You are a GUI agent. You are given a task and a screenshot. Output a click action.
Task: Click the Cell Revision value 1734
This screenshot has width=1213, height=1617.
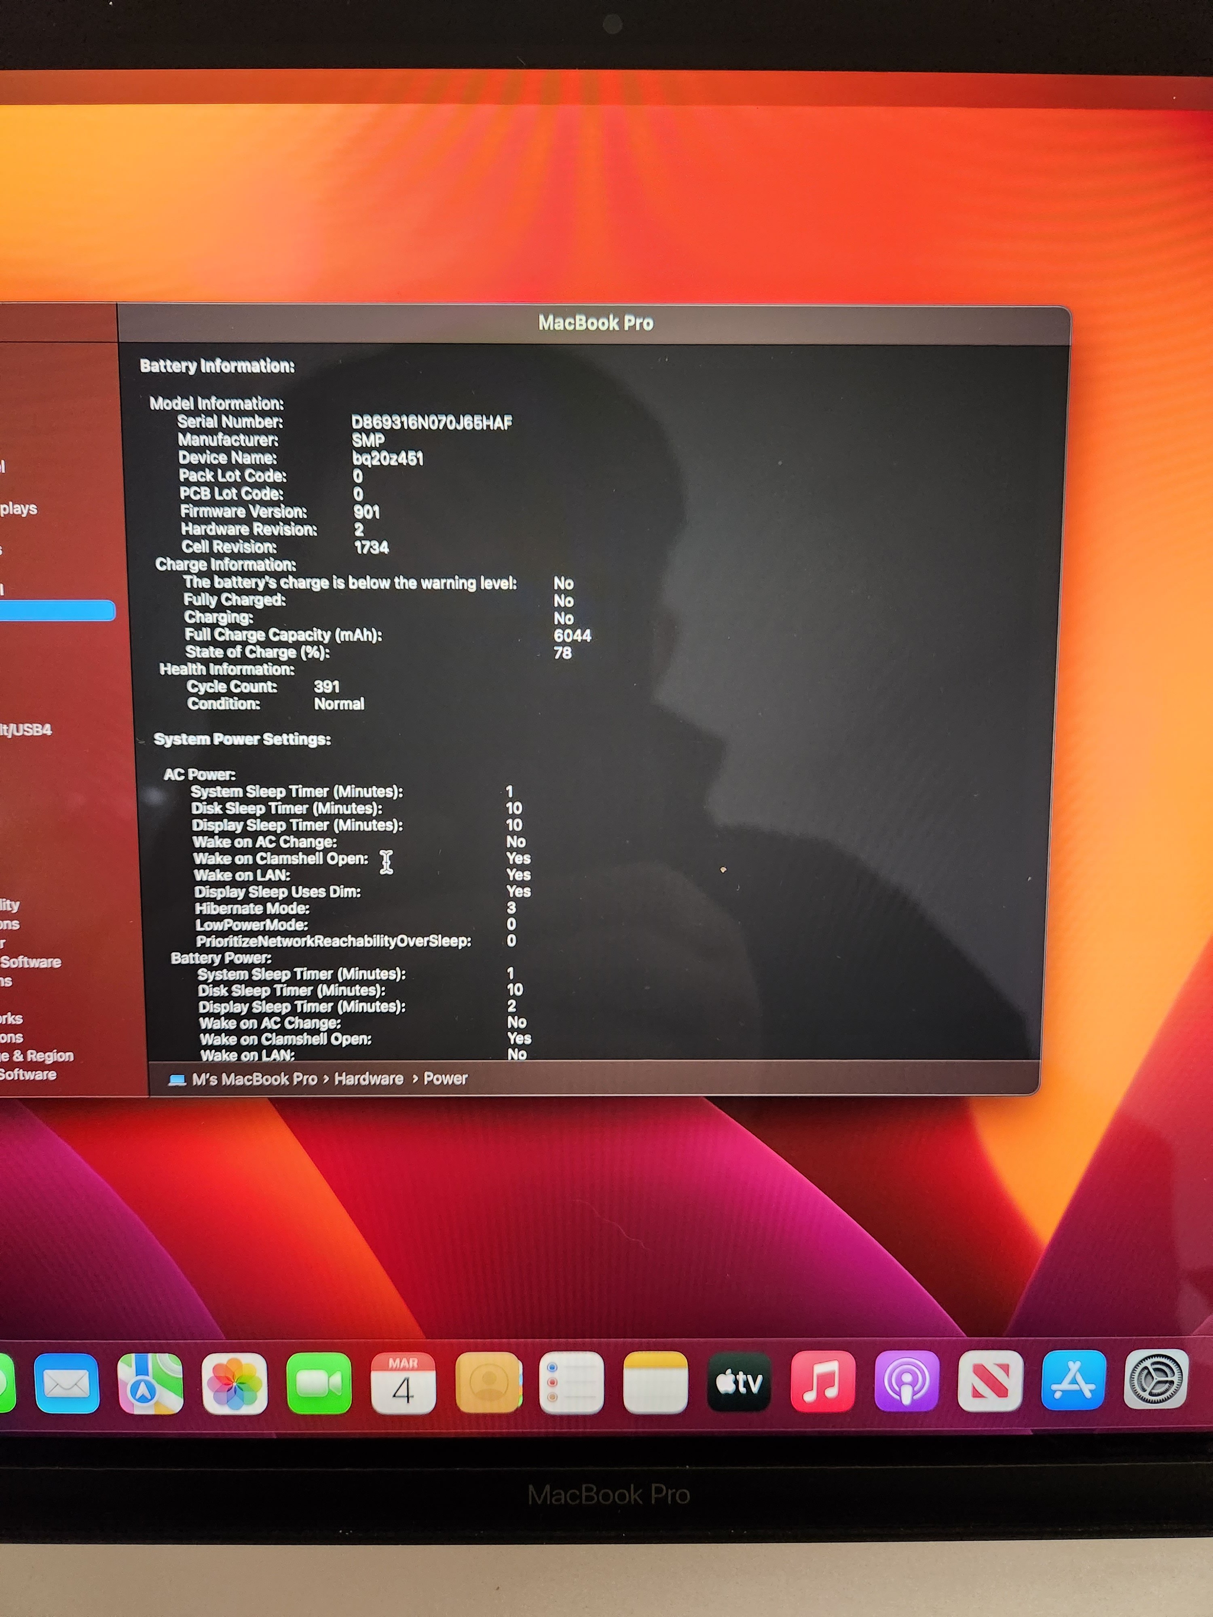(372, 547)
